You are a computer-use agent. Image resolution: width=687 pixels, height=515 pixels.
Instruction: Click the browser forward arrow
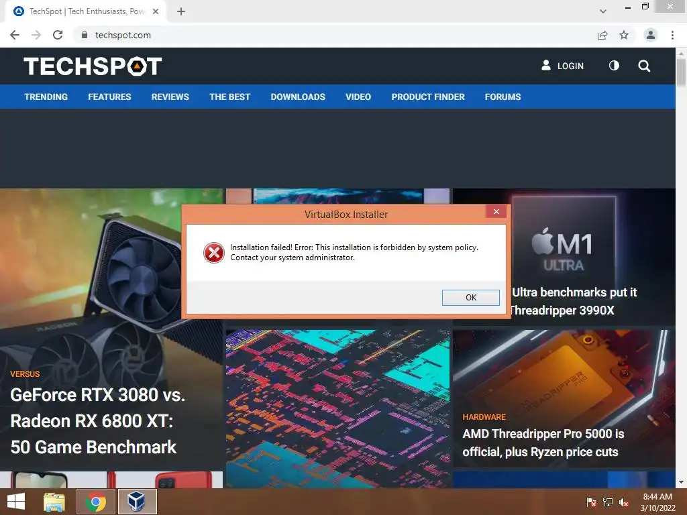tap(36, 35)
